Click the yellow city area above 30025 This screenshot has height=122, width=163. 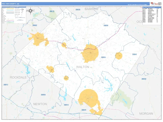tap(88, 98)
